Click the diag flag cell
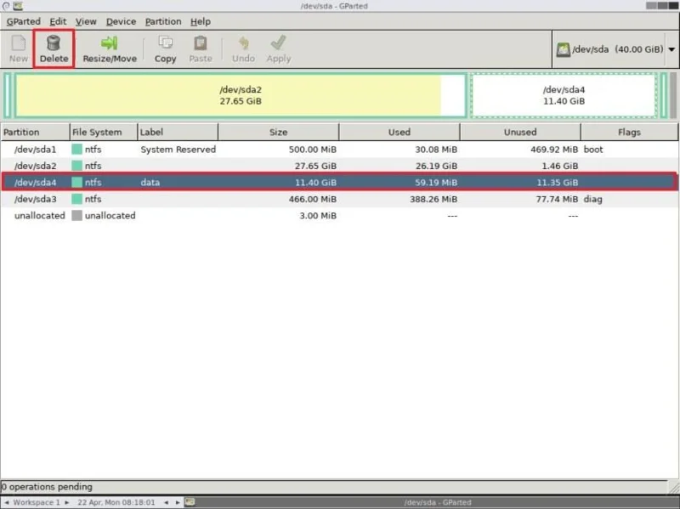Image resolution: width=680 pixels, height=509 pixels. click(x=592, y=199)
